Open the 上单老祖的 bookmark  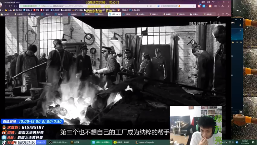135,10
